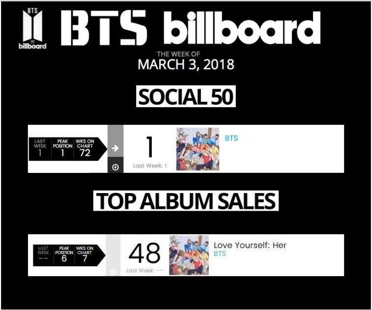
Task: Click the PEAK POSITION 6 stat
Action: pyautogui.click(x=64, y=254)
